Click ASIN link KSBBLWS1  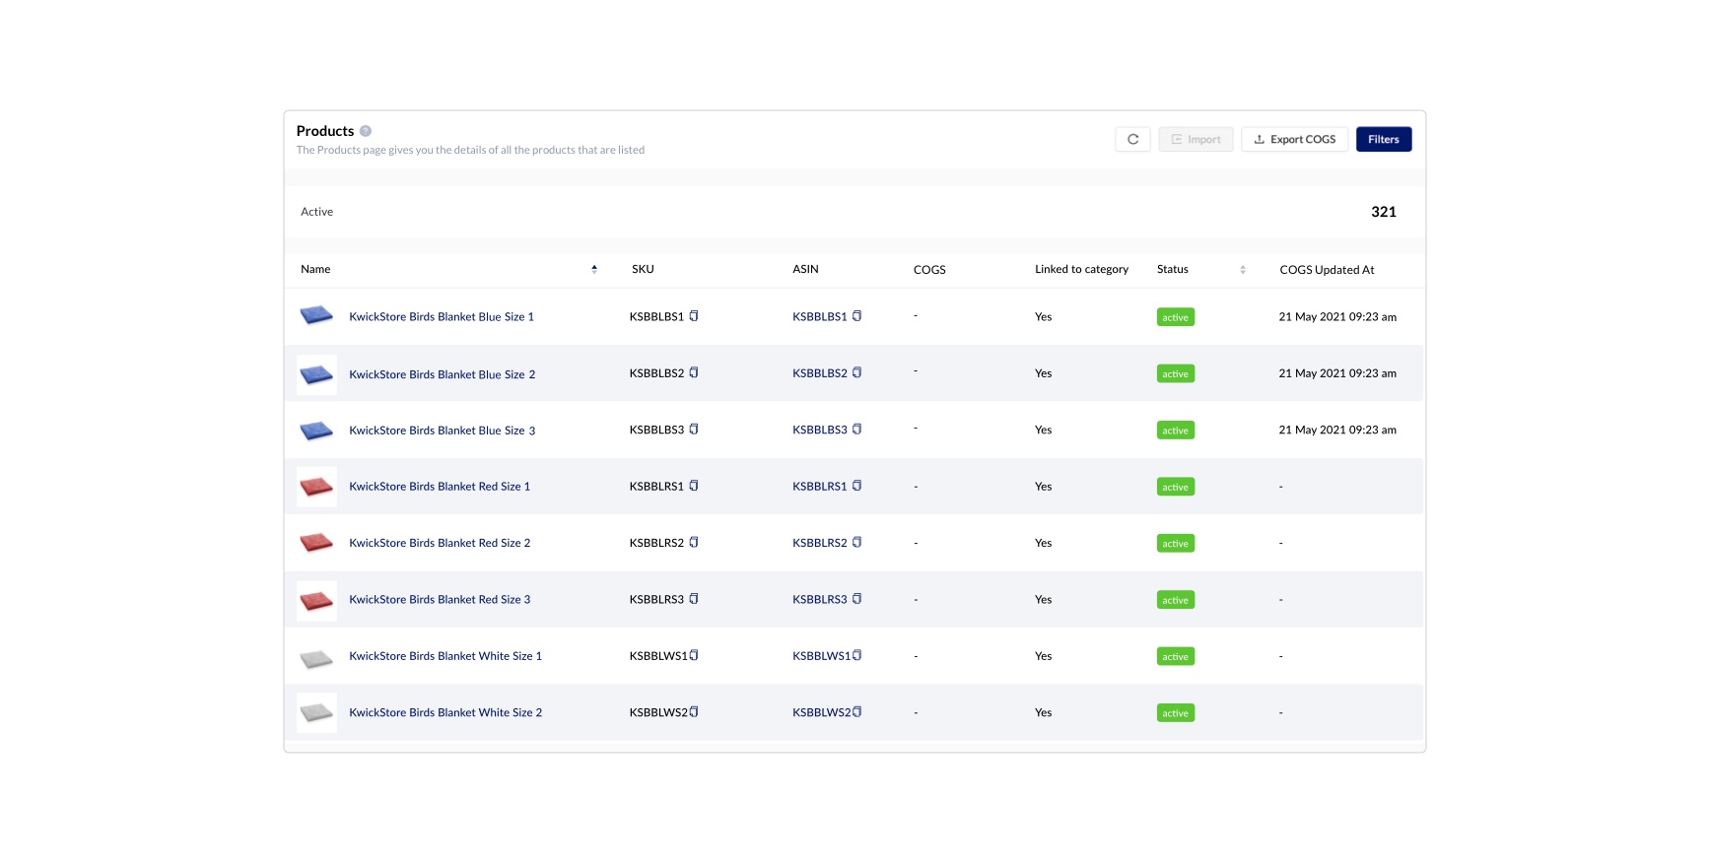(822, 656)
